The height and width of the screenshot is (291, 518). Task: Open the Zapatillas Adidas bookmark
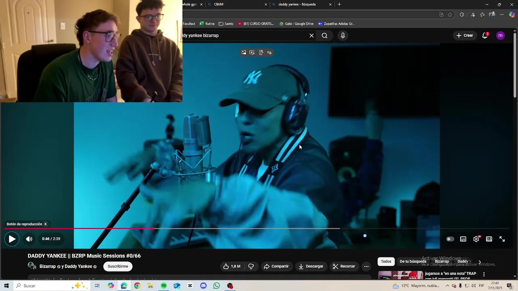(x=337, y=24)
